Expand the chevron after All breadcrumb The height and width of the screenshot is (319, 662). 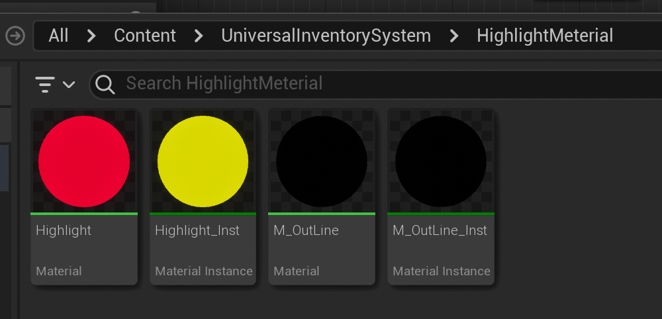click(x=91, y=36)
